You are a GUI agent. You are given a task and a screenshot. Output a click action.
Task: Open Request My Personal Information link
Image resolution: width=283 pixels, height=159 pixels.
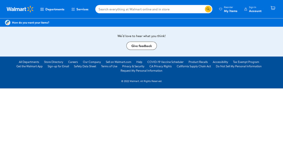[141, 70]
